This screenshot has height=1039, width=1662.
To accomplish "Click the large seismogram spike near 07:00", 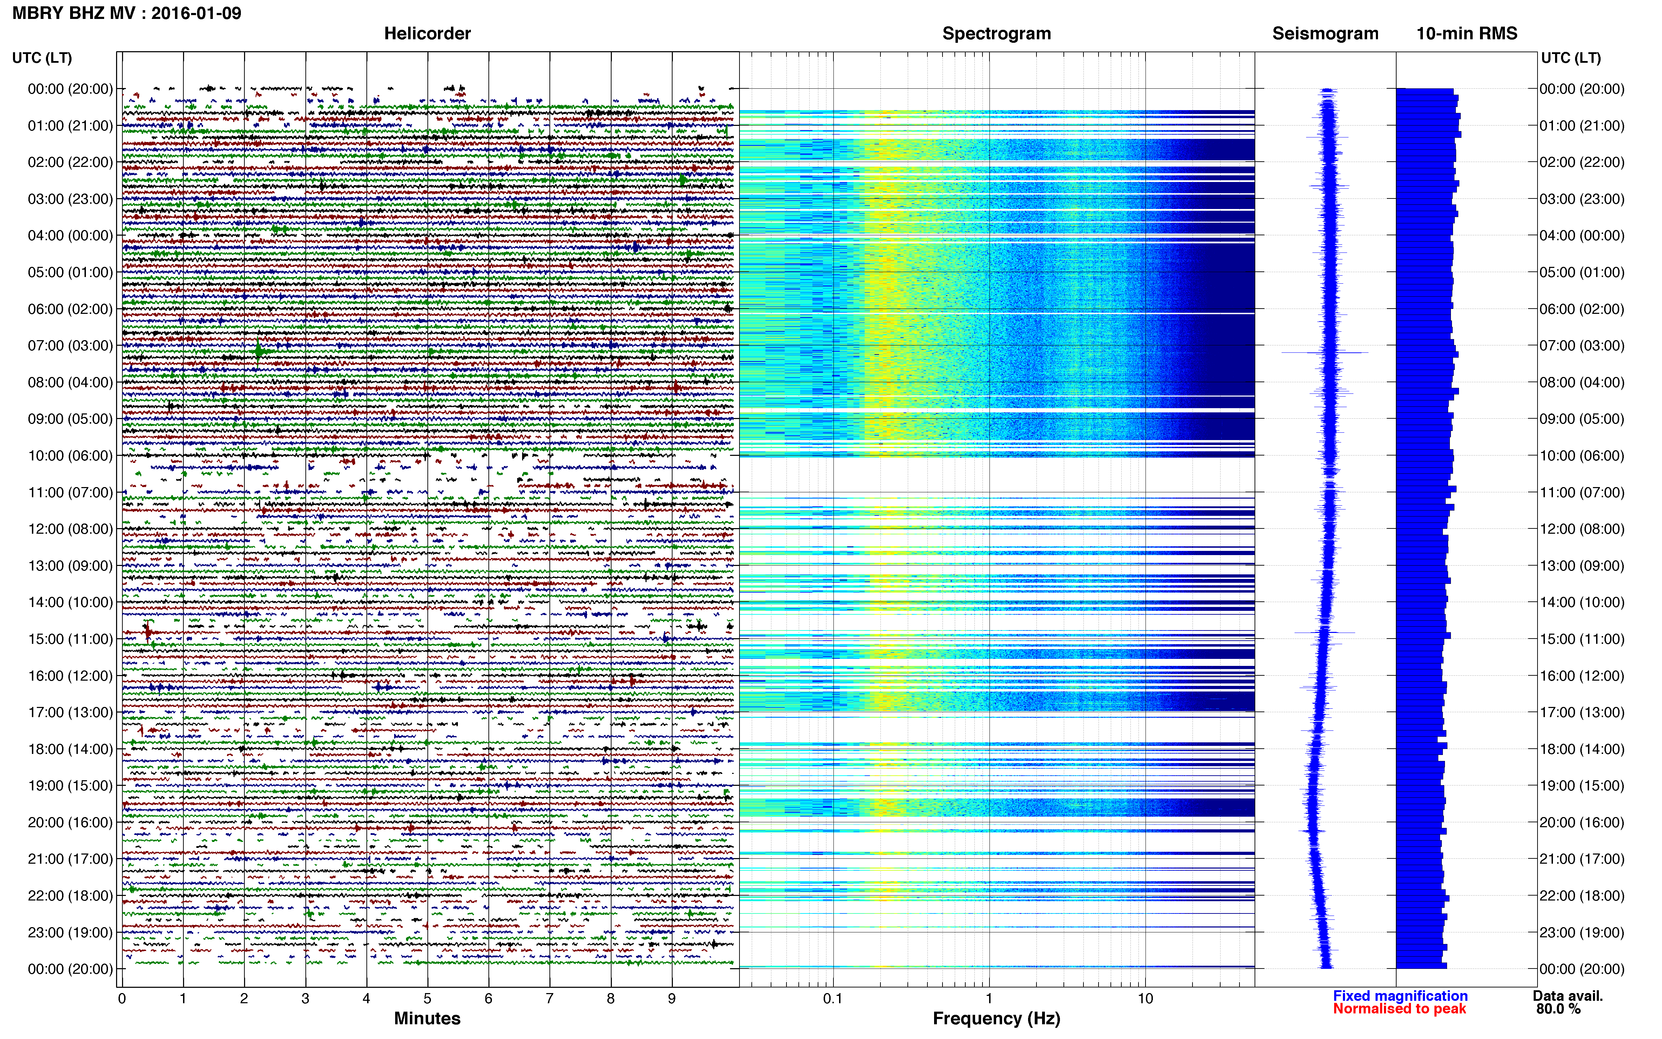I will click(1325, 352).
